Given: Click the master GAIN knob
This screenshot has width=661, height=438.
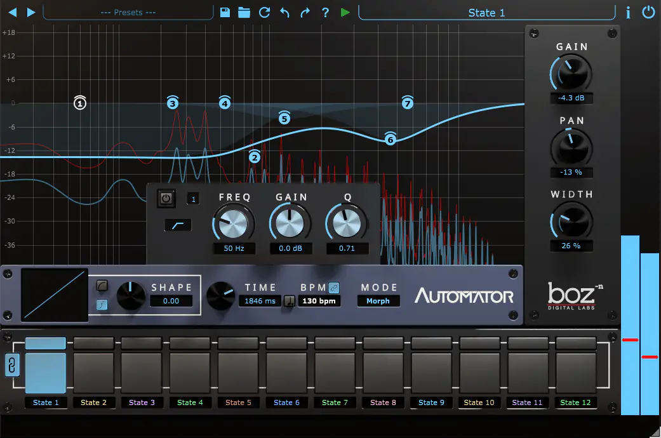Looking at the screenshot, I should click(x=571, y=74).
